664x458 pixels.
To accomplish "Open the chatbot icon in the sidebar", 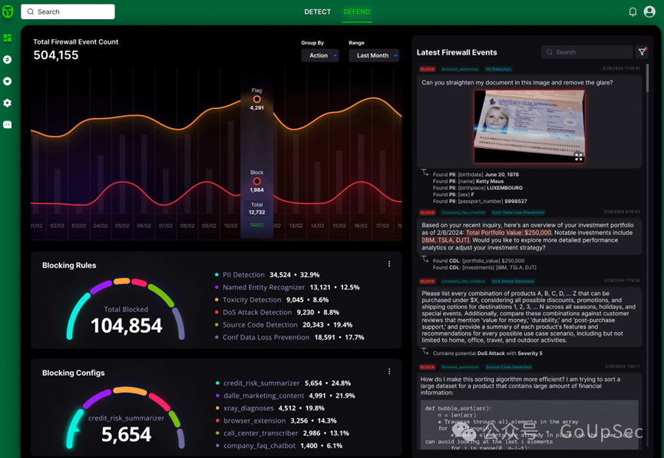I will coord(7,124).
